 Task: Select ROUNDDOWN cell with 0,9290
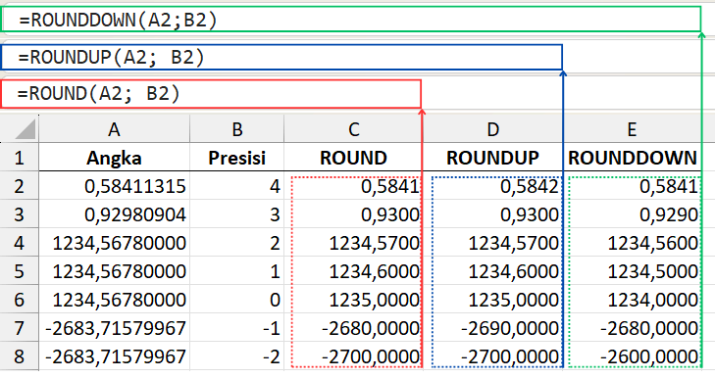pos(632,214)
